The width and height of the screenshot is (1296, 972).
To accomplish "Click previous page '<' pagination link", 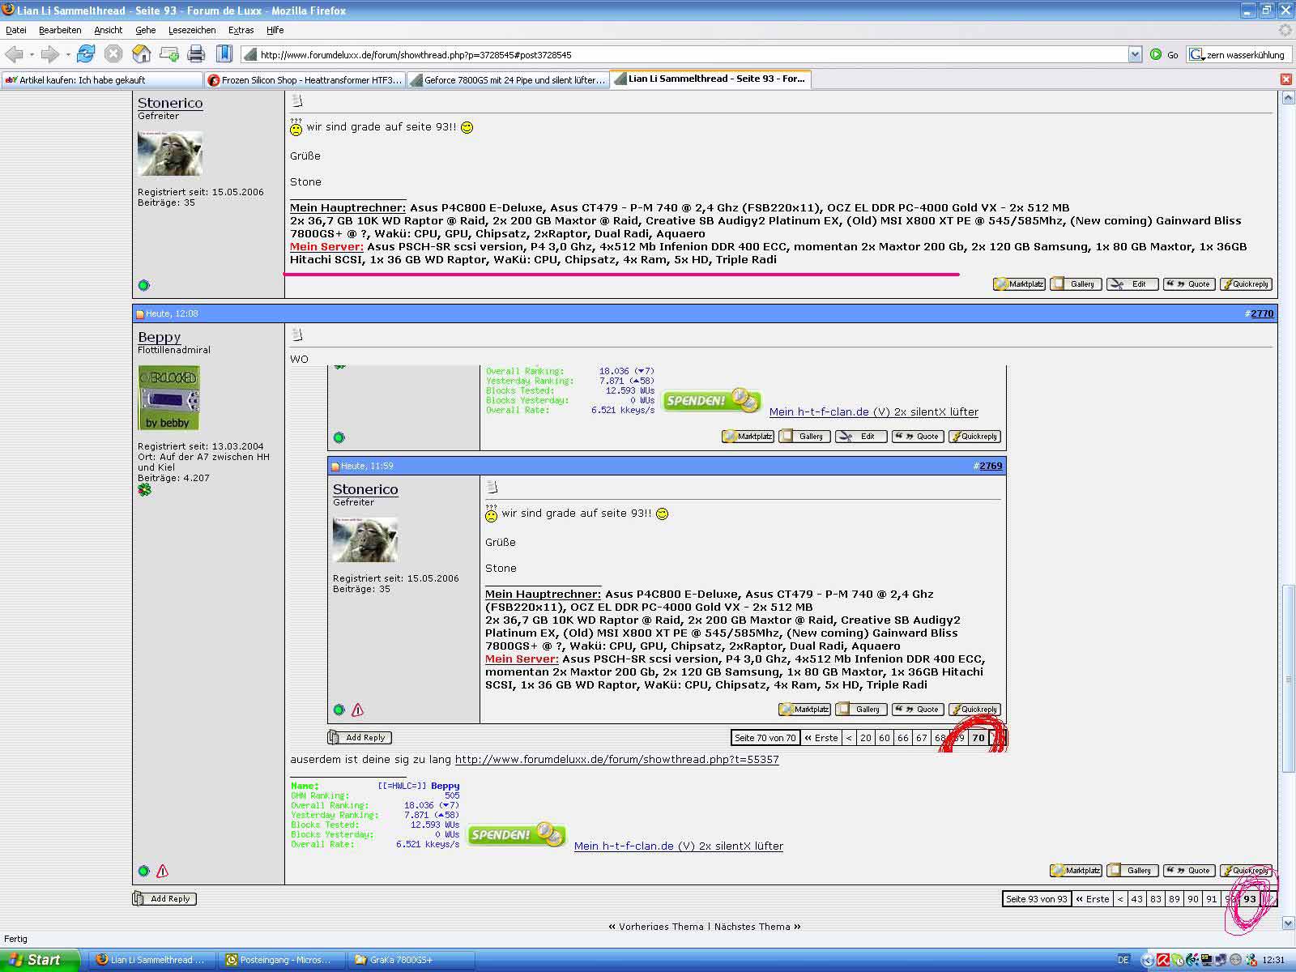I will point(1120,899).
